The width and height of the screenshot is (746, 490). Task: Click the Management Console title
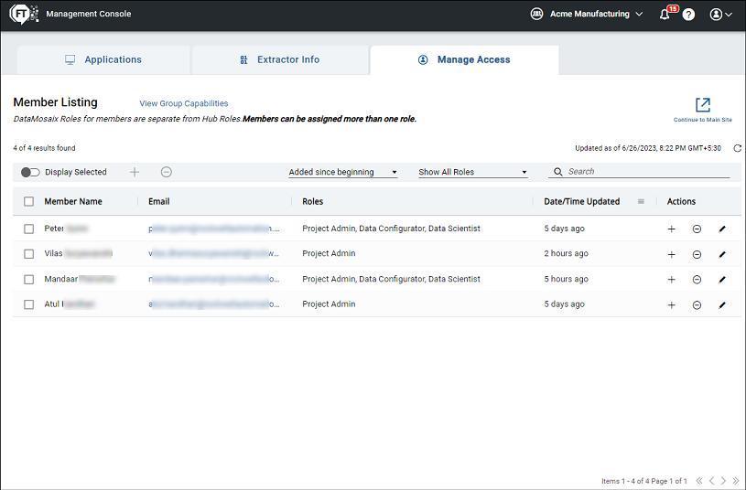click(x=89, y=14)
